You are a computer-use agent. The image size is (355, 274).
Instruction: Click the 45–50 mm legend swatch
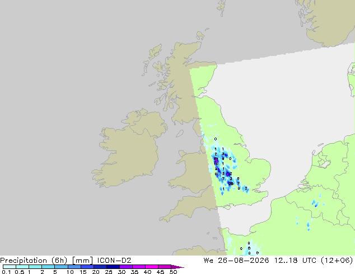165,267
